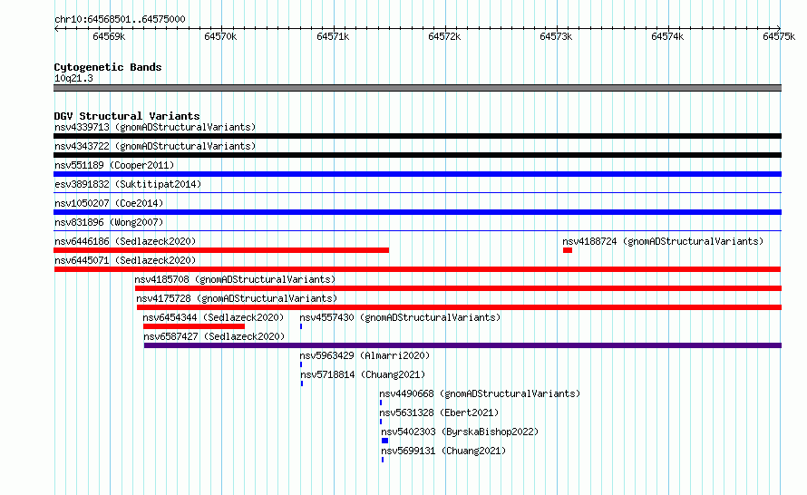
Task: Click the black bar under nsv4343722
Action: point(417,155)
